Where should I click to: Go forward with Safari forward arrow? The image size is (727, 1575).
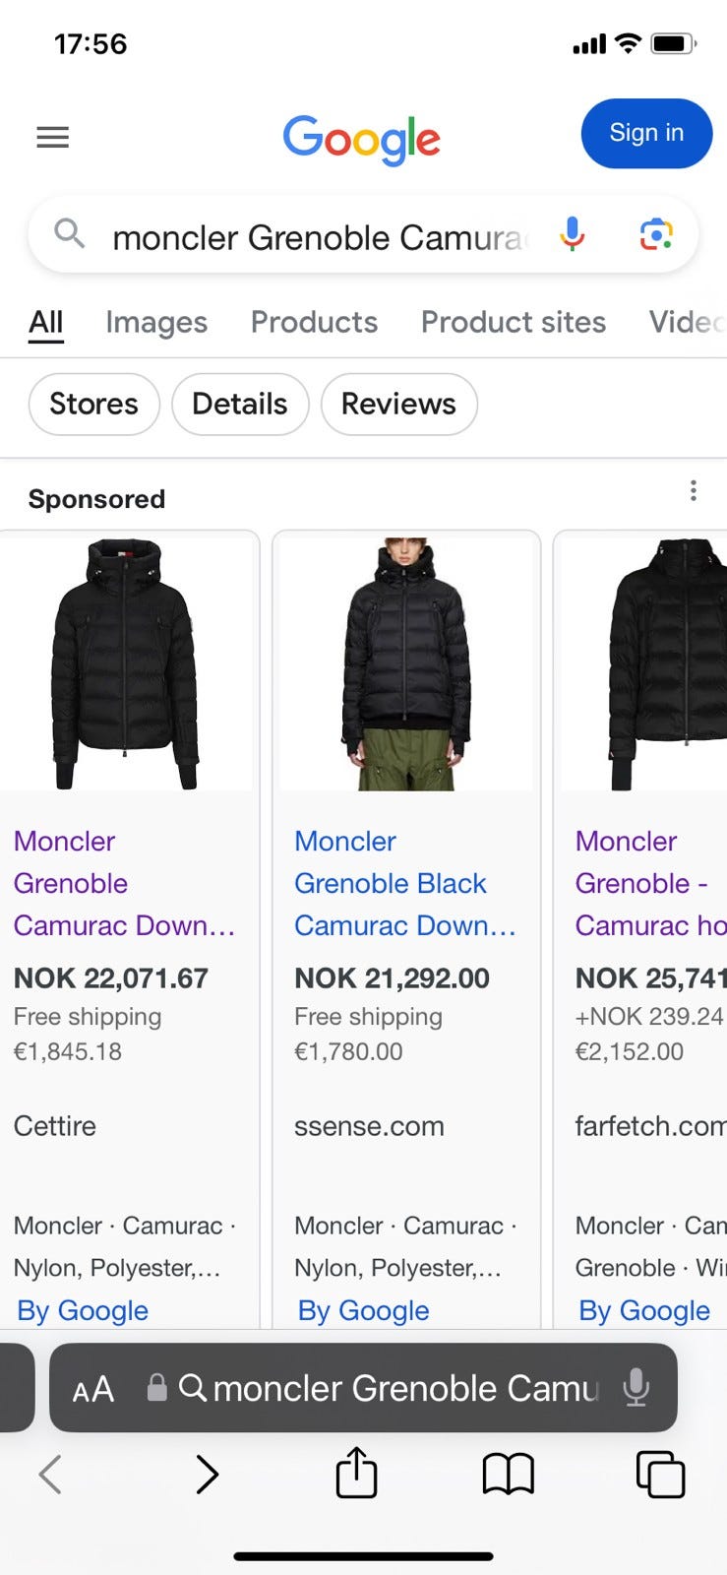pyautogui.click(x=207, y=1475)
